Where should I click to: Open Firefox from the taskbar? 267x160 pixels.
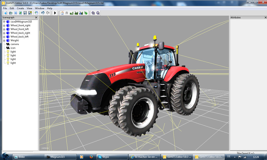point(91,157)
